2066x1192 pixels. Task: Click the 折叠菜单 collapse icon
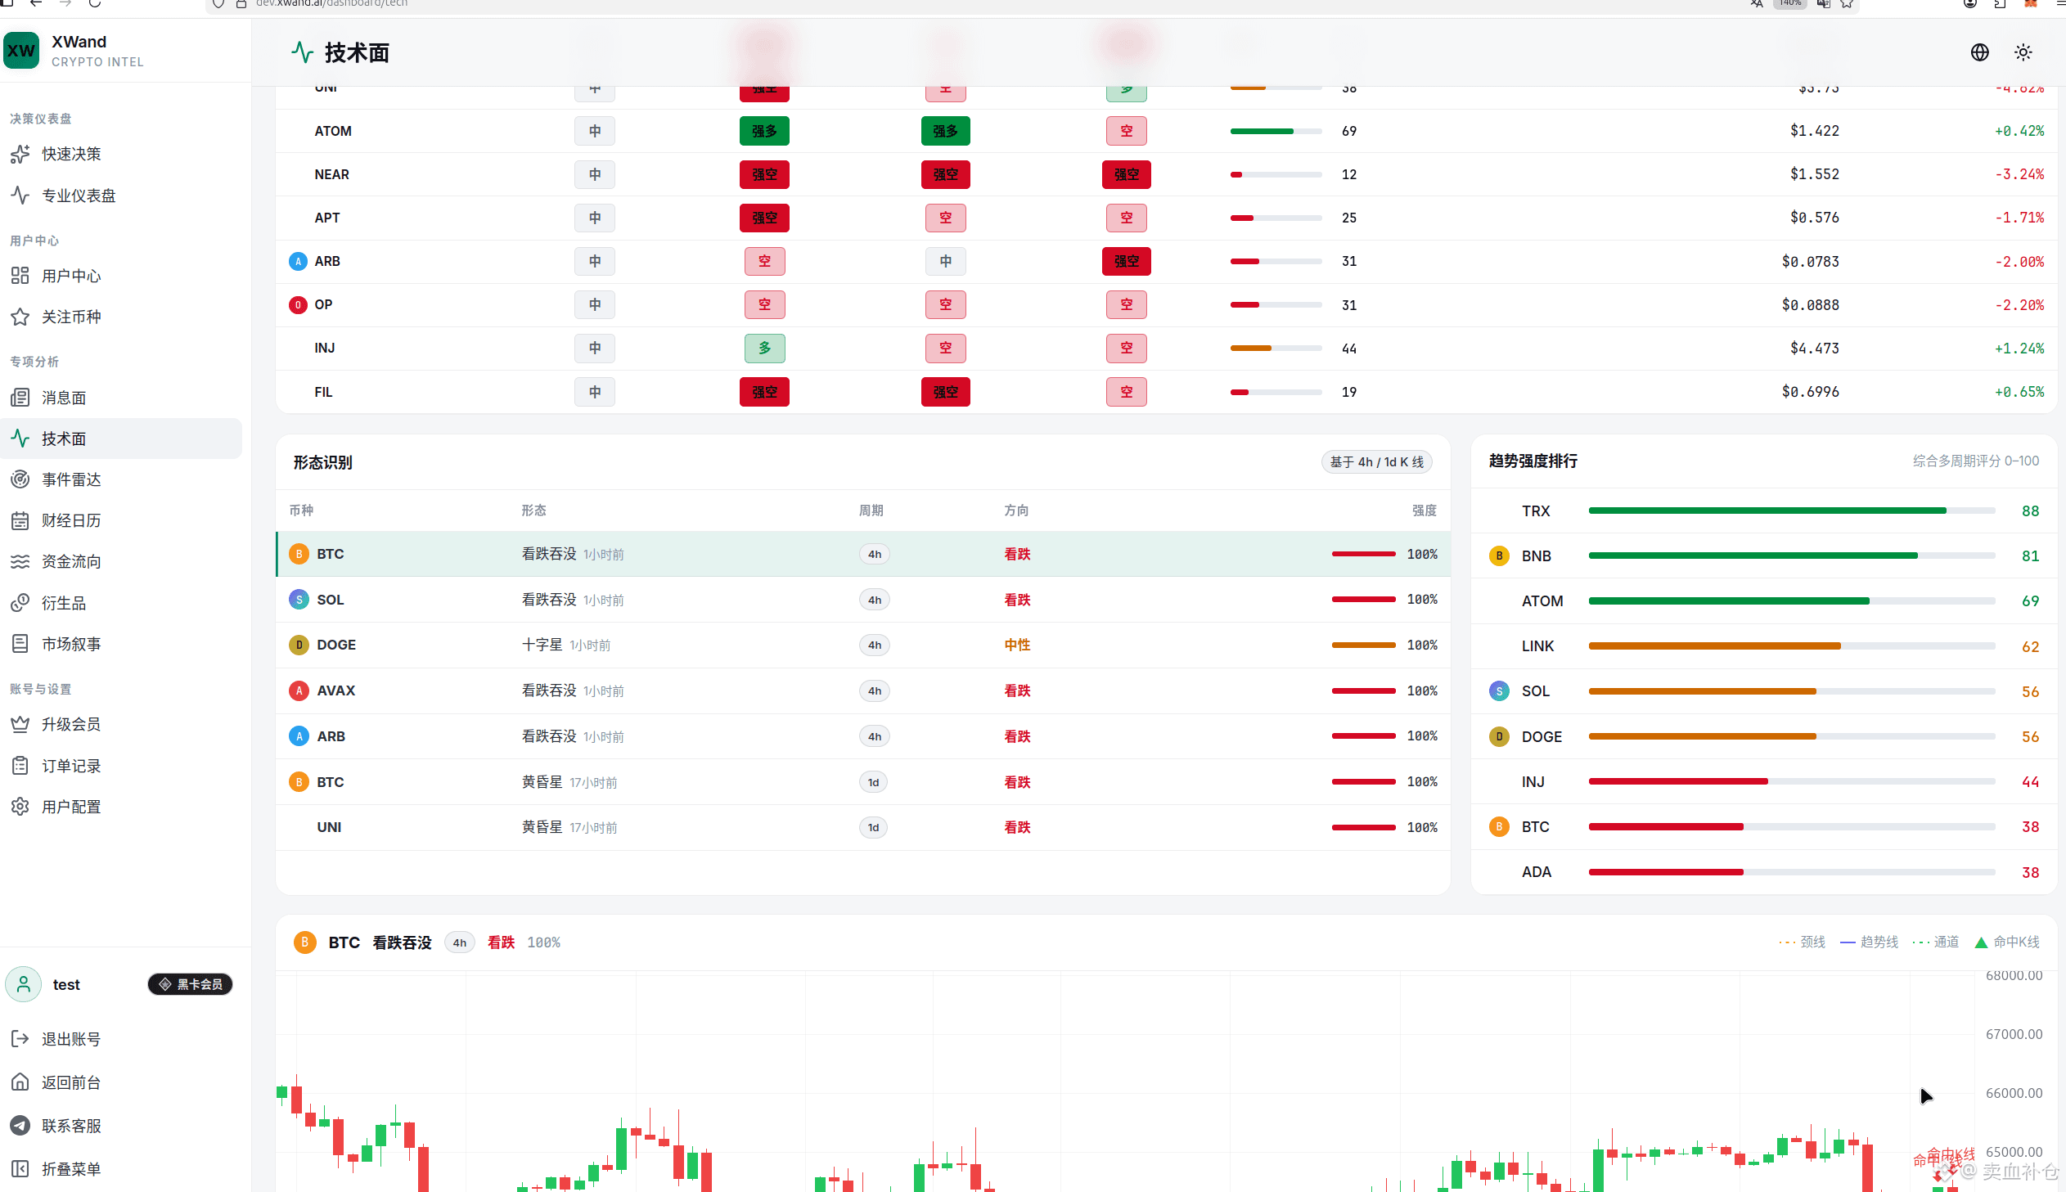tap(20, 1169)
